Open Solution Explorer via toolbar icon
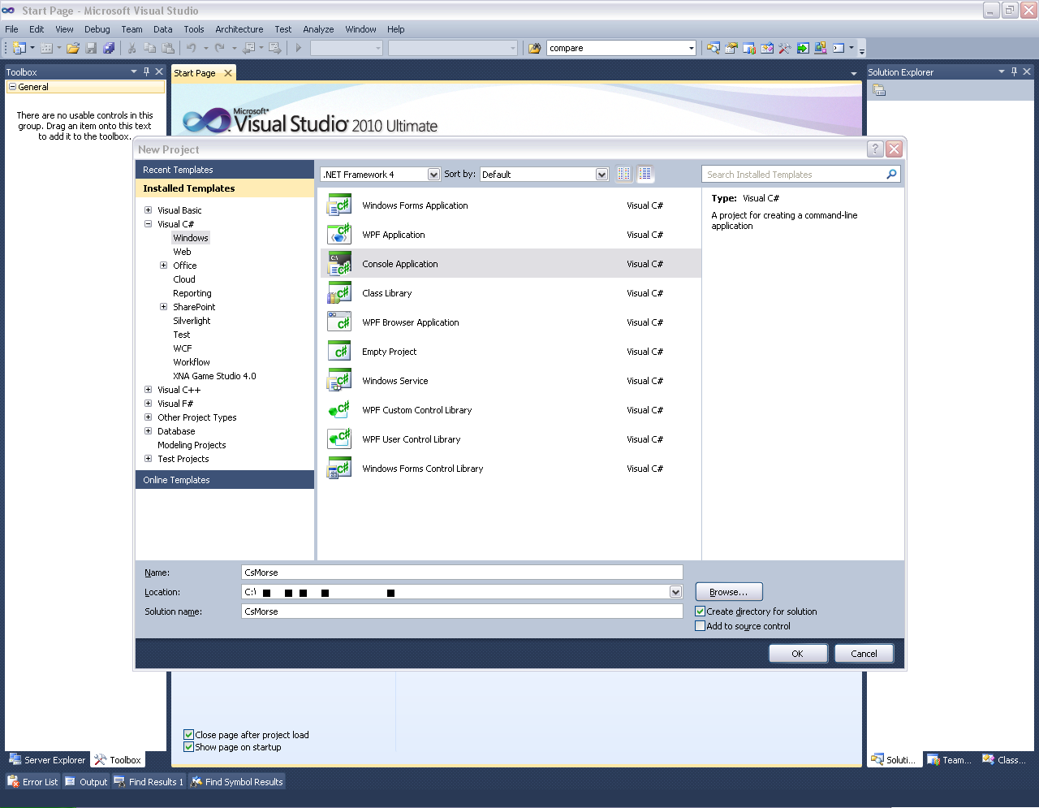1039x808 pixels. pyautogui.click(x=714, y=48)
